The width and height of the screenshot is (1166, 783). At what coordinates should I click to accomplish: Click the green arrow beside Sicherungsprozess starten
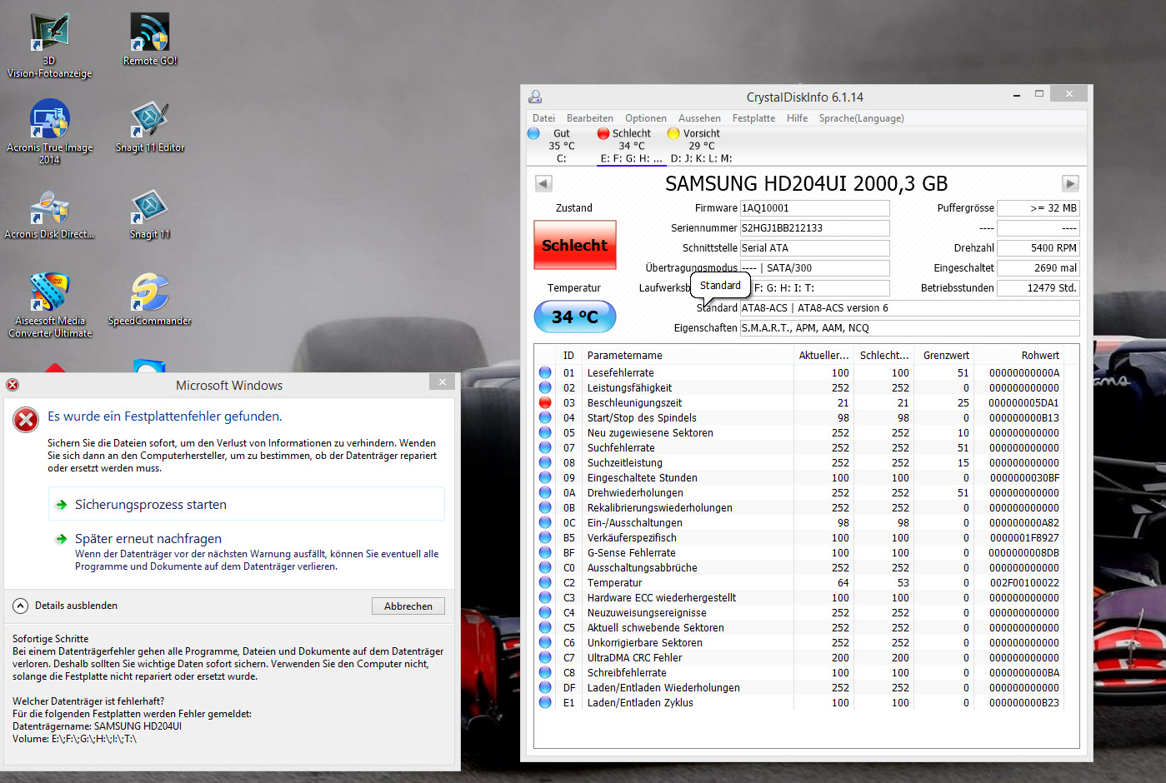click(x=62, y=505)
